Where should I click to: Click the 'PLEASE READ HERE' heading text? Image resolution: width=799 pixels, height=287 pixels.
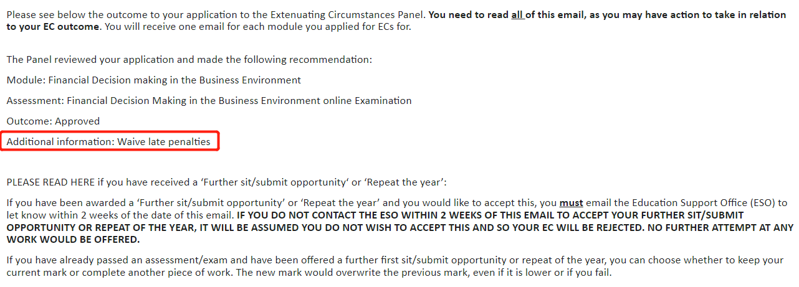coord(50,182)
